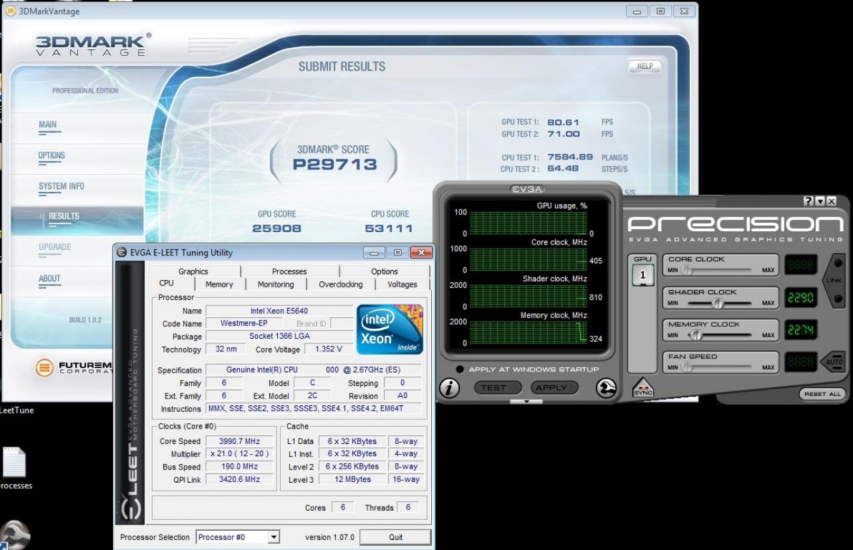Screen dimensions: 853x550
Task: Adjust the Shader Clock slider handle
Action: coord(718,303)
